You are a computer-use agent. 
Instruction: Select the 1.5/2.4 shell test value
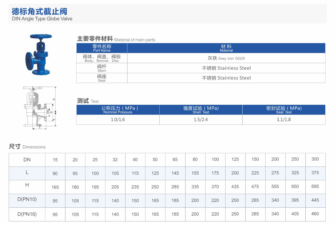201,120
